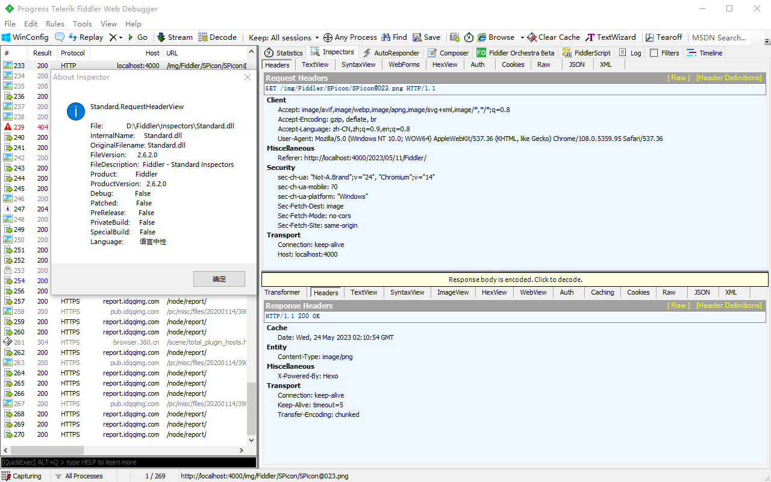Toggle the Filters tab checkbox
The height and width of the screenshot is (482, 771).
click(654, 53)
